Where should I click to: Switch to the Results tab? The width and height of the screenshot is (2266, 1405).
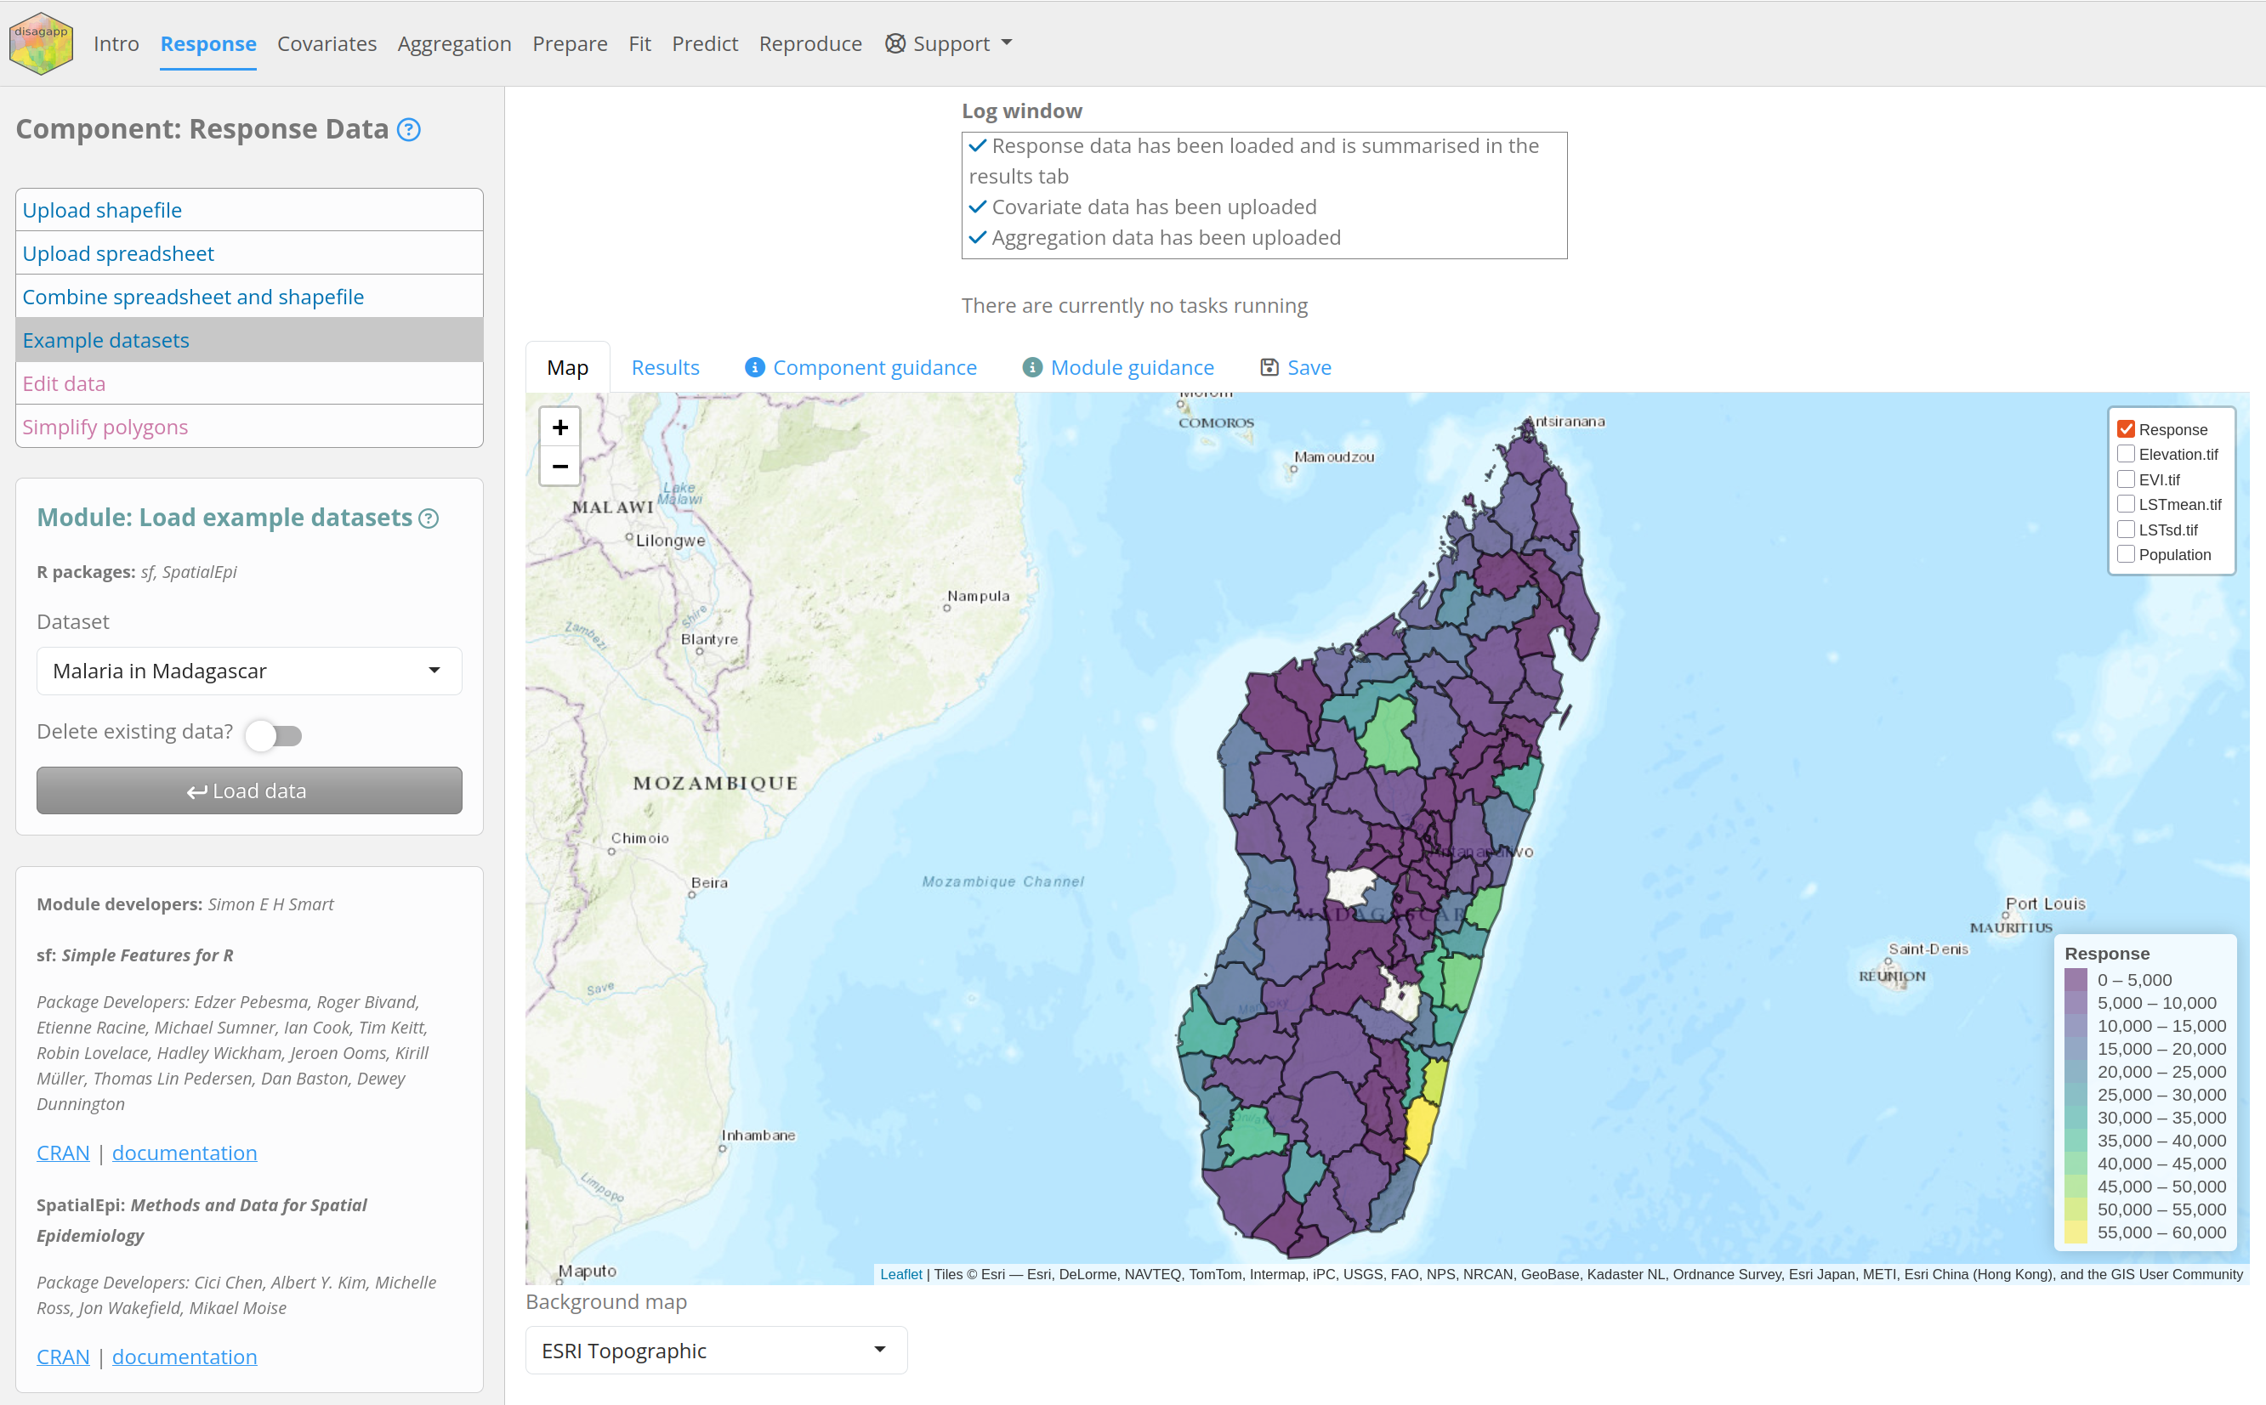click(x=665, y=367)
